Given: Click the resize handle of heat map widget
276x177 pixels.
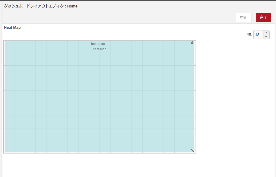Looking at the screenshot, I should (x=192, y=150).
